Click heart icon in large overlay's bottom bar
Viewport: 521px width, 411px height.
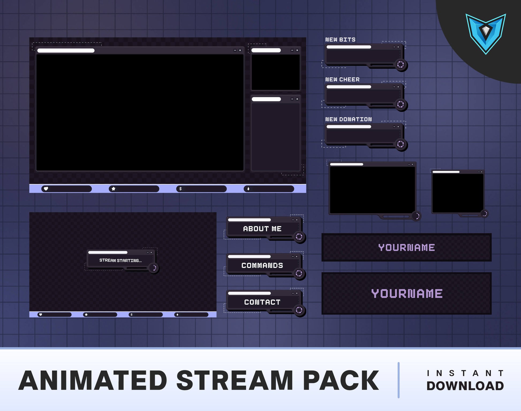pyautogui.click(x=46, y=189)
